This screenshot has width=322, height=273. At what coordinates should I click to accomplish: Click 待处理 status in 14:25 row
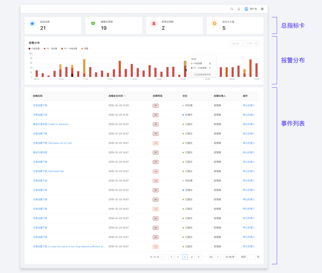[x=187, y=105]
